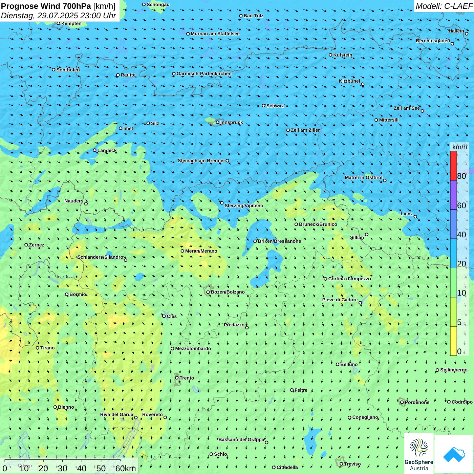Click the 'Steinach am Brenner' label
474x474 pixels.
click(201, 160)
